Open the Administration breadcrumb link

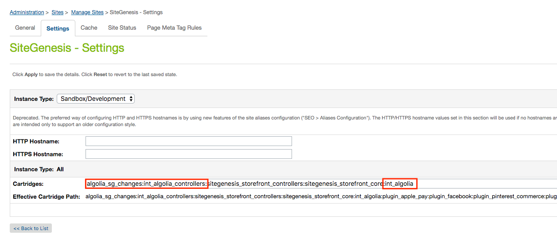tap(27, 12)
